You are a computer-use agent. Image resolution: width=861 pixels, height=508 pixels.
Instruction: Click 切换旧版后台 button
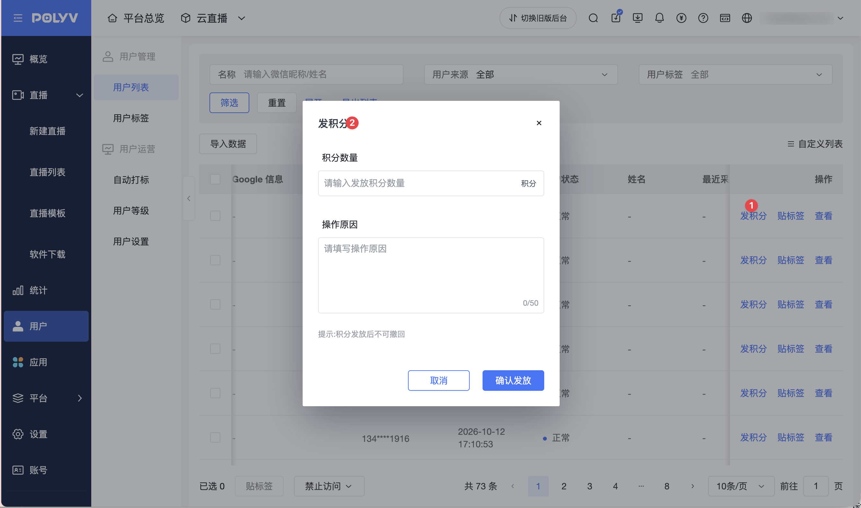click(538, 18)
